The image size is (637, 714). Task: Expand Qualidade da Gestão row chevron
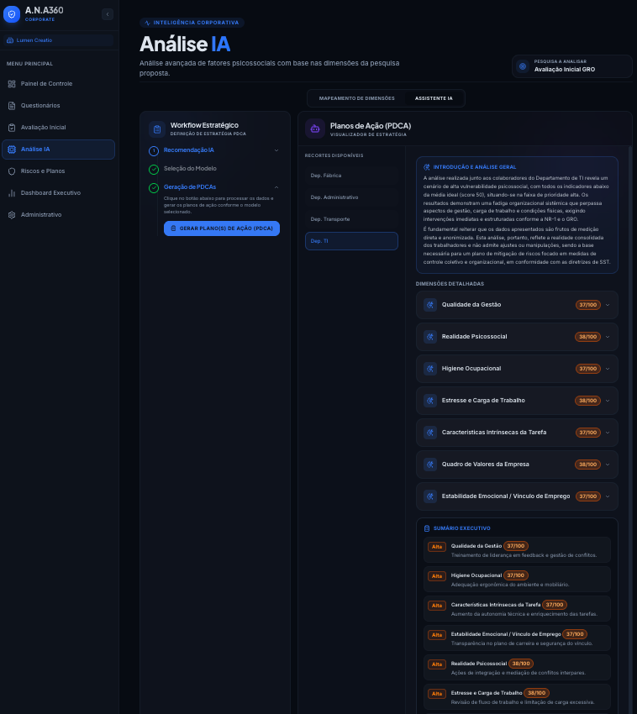pyautogui.click(x=608, y=305)
